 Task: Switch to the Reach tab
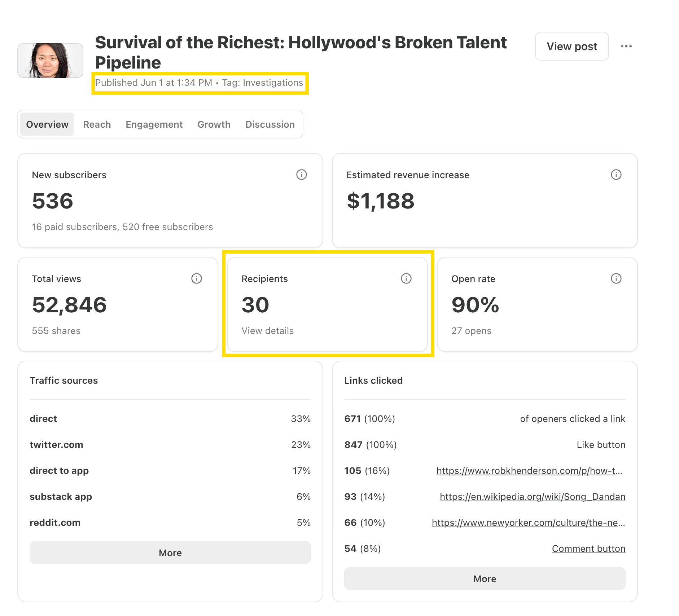coord(97,124)
